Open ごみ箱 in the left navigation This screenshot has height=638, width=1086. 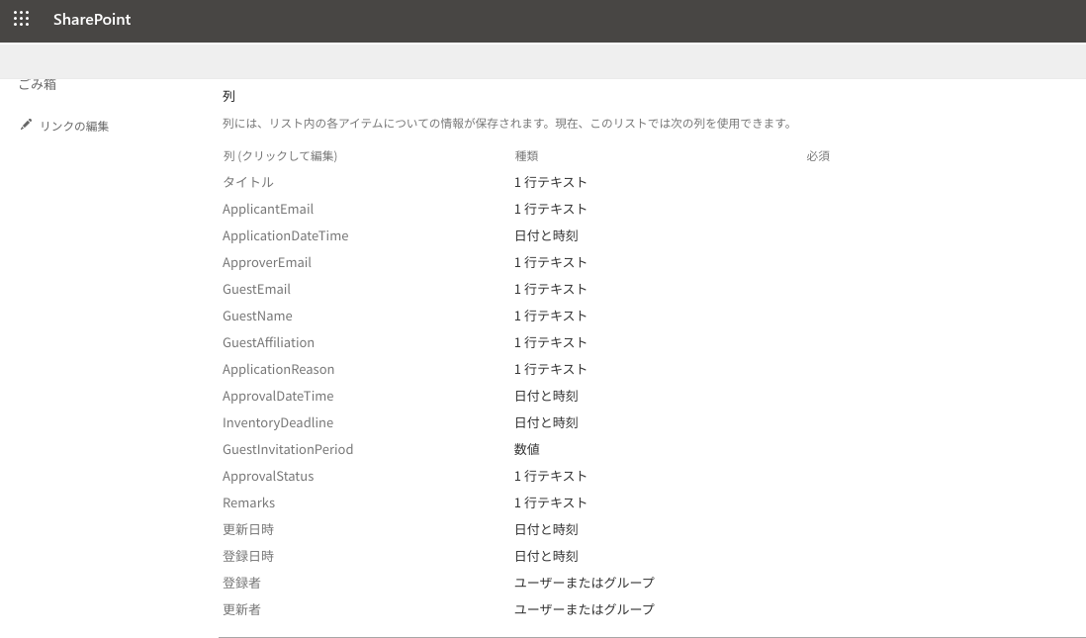click(x=38, y=85)
